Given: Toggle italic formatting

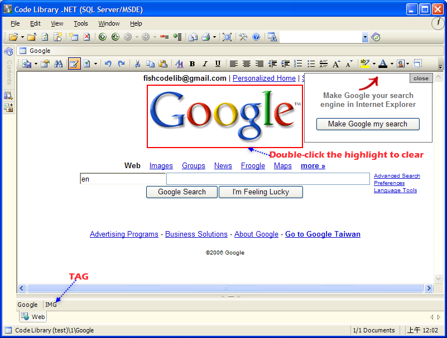Looking at the screenshot, I should [x=205, y=63].
